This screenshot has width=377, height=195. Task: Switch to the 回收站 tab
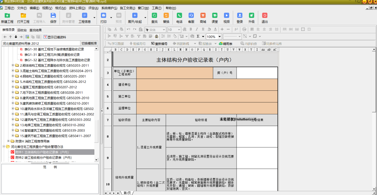pyautogui.click(x=22, y=30)
